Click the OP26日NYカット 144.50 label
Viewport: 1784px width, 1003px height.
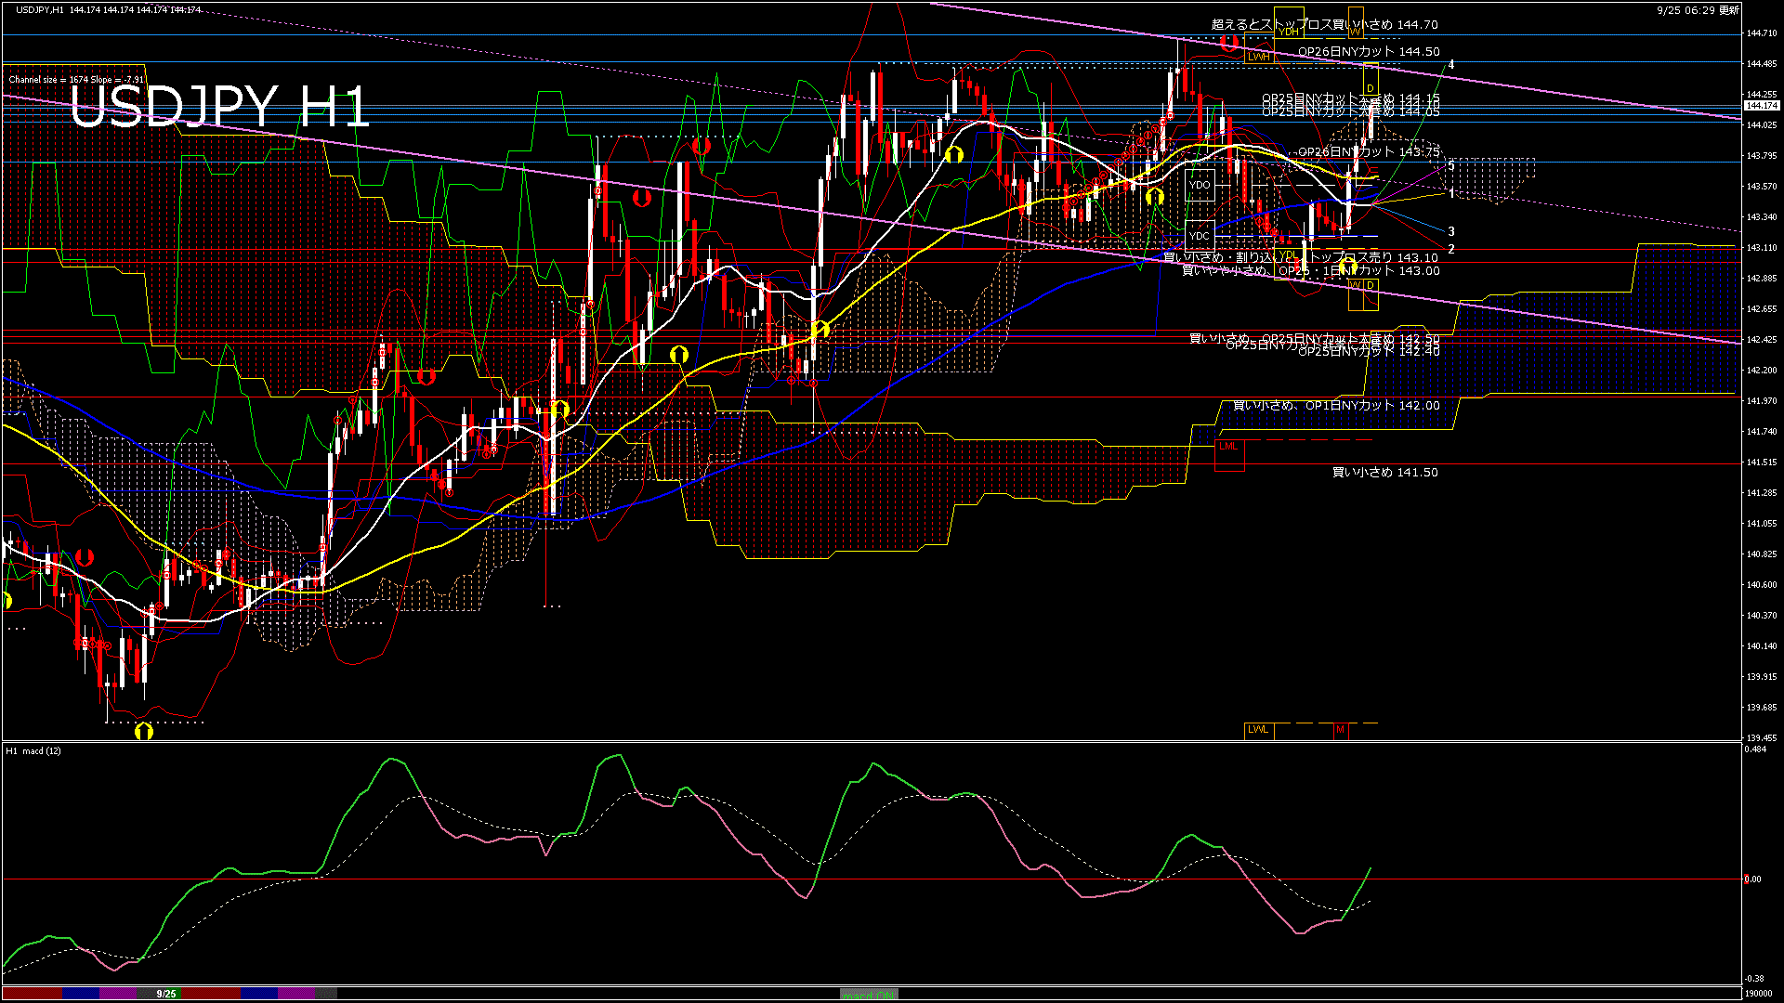(x=1369, y=52)
